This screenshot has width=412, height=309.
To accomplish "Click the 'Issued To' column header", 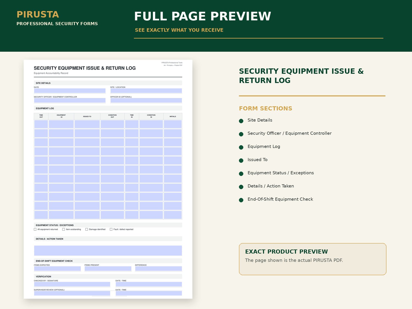I will click(x=87, y=116).
